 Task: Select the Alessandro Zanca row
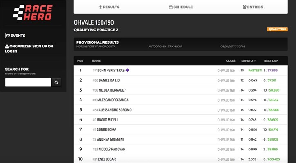[180, 100]
